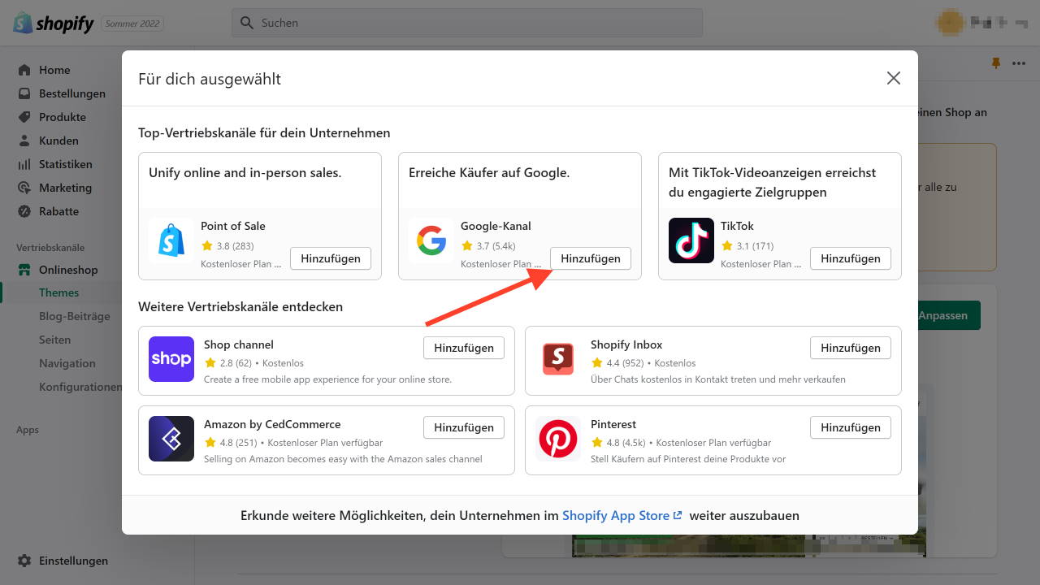This screenshot has width=1040, height=585.
Task: Click the Shopify Inbox app icon
Action: pyautogui.click(x=558, y=359)
